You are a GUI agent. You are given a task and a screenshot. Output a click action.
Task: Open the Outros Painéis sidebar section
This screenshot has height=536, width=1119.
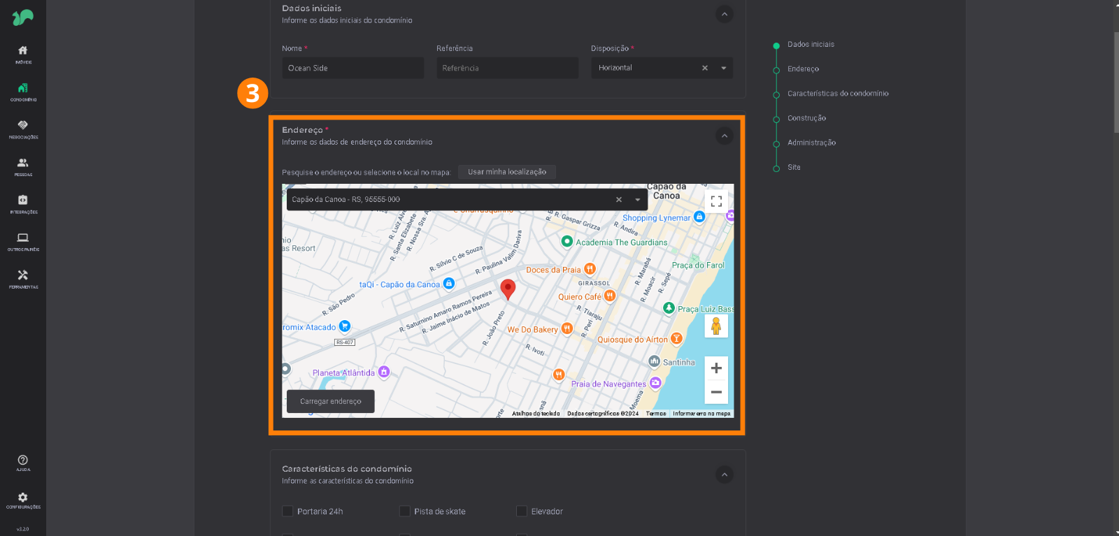point(23,242)
